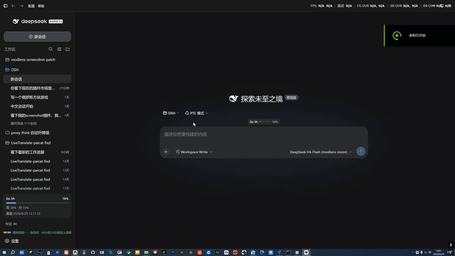Open Windows taskbar search
Screen dimensions: 455x256
coord(13,253)
